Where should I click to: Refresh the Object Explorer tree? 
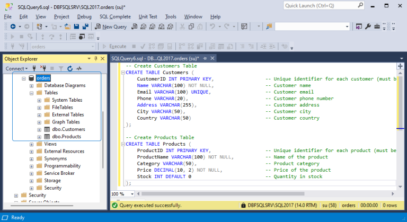[69, 68]
